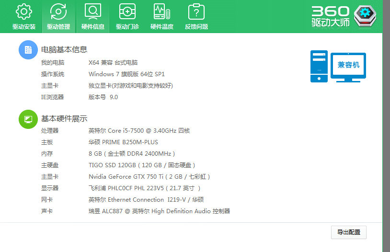Open the 驱动门诊 first-aid icon tab

(127, 16)
